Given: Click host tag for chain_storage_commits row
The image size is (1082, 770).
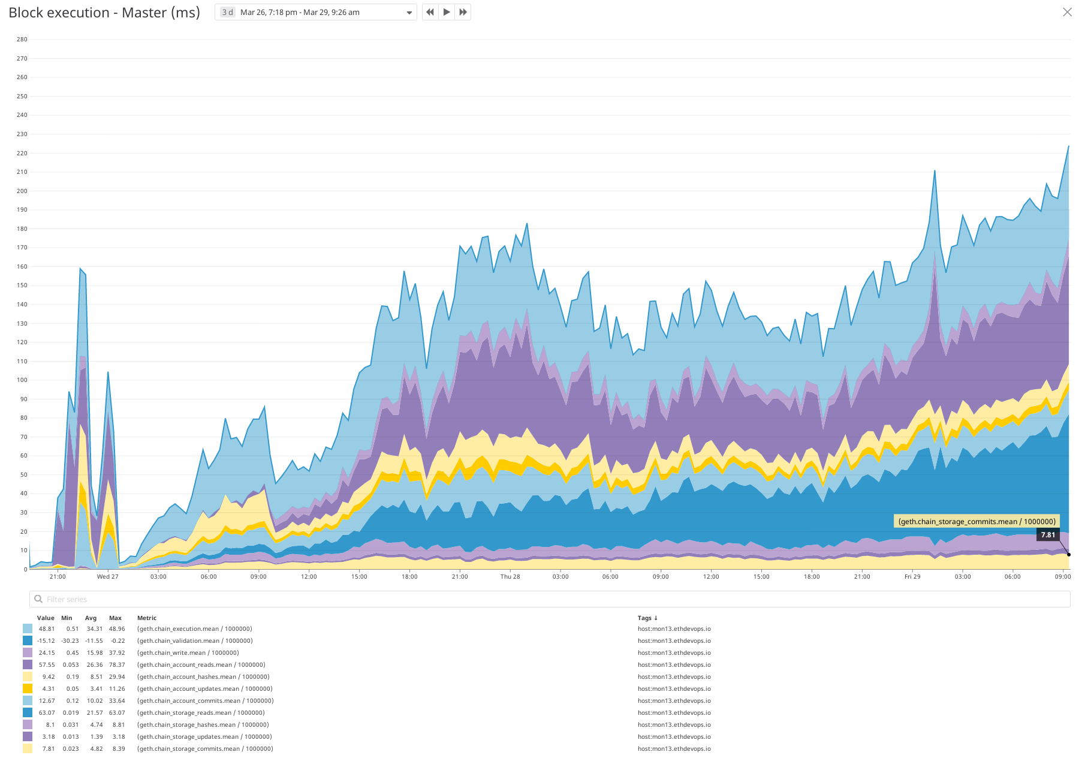Looking at the screenshot, I should point(674,748).
